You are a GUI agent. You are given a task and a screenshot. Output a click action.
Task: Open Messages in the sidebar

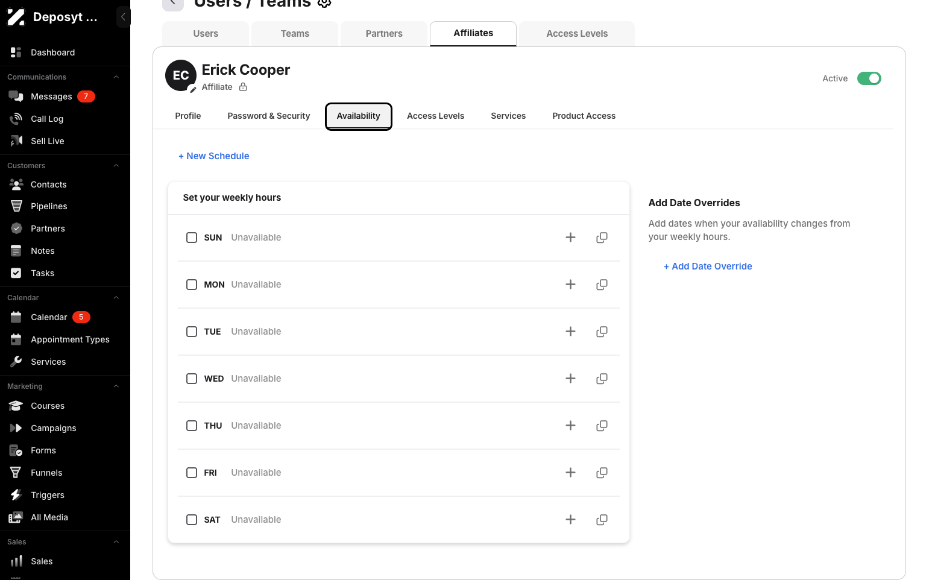(x=52, y=96)
